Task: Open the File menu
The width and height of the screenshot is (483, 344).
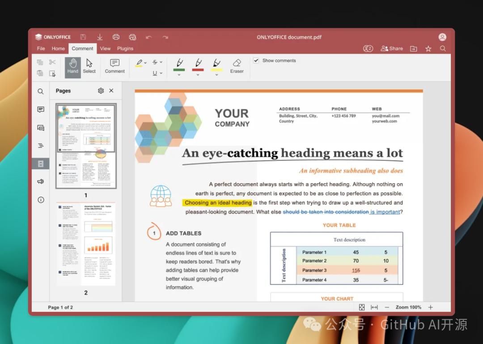Action: pyautogui.click(x=41, y=48)
